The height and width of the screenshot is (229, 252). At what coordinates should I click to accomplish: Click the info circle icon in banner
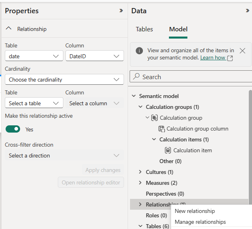[x=139, y=51]
